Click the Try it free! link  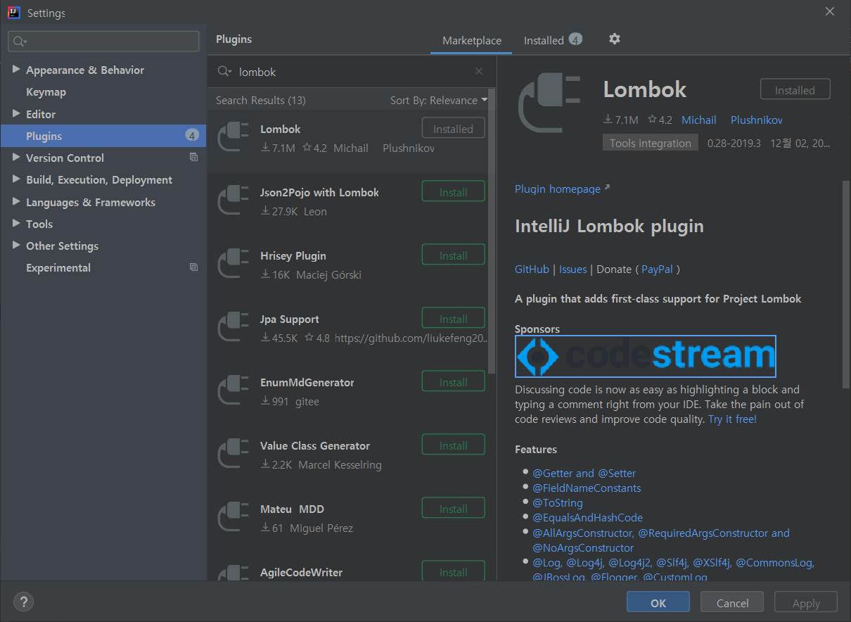point(732,419)
